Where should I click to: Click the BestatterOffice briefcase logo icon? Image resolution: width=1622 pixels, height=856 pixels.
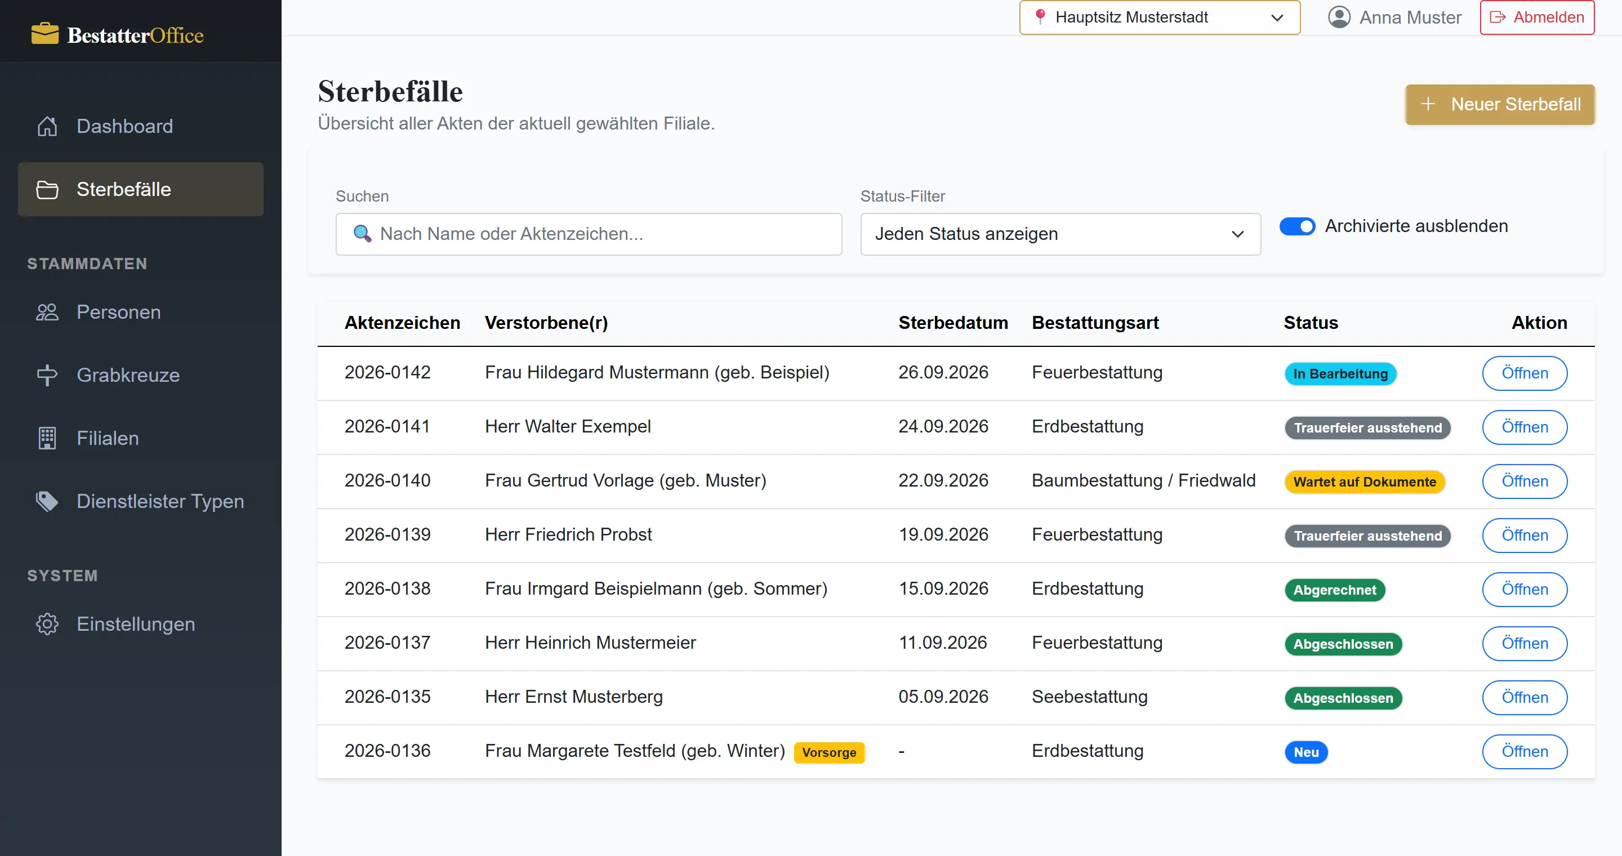[x=44, y=34]
